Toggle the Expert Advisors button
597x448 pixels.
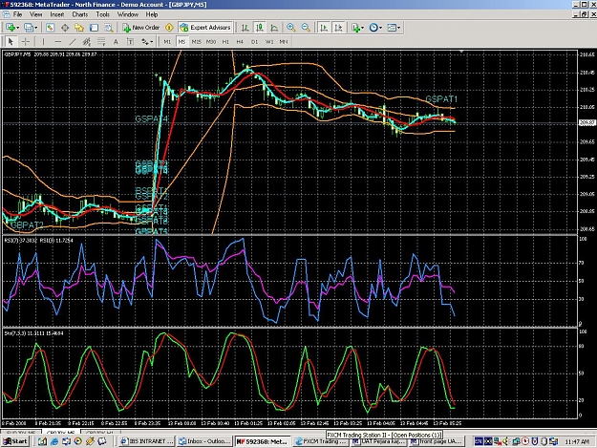(205, 28)
